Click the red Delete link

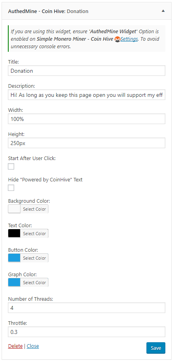click(x=15, y=346)
